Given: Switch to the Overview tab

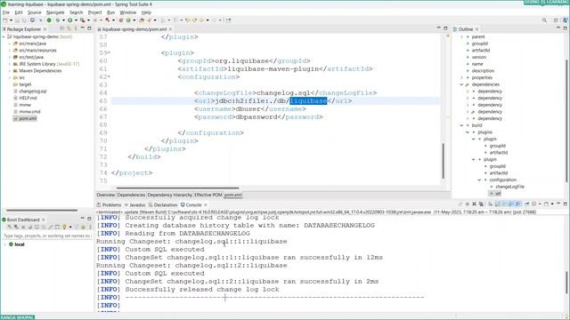Looking at the screenshot, I should pyautogui.click(x=105, y=195).
